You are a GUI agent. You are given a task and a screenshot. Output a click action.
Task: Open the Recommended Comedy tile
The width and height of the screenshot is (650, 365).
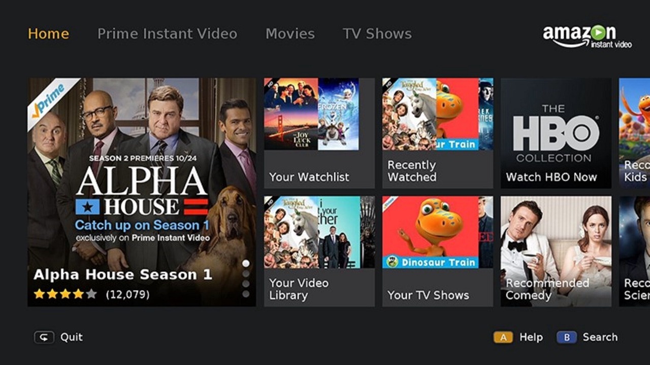556,251
